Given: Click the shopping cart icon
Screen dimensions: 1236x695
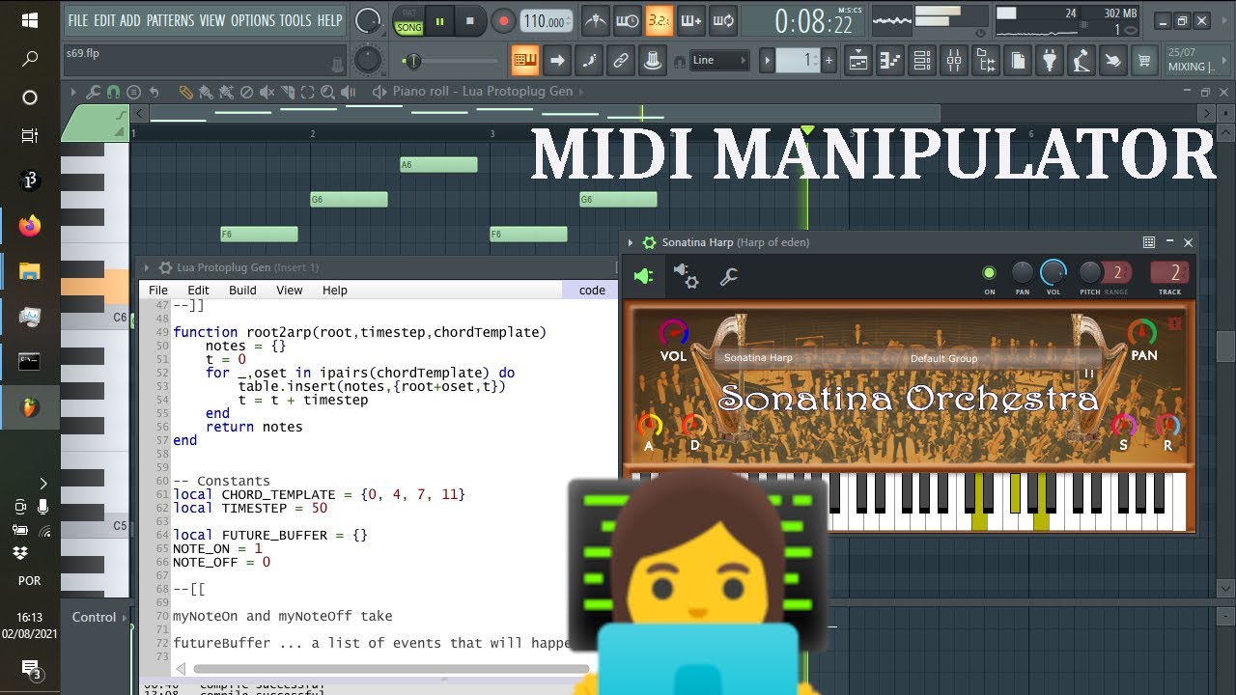Looking at the screenshot, I should [1145, 61].
